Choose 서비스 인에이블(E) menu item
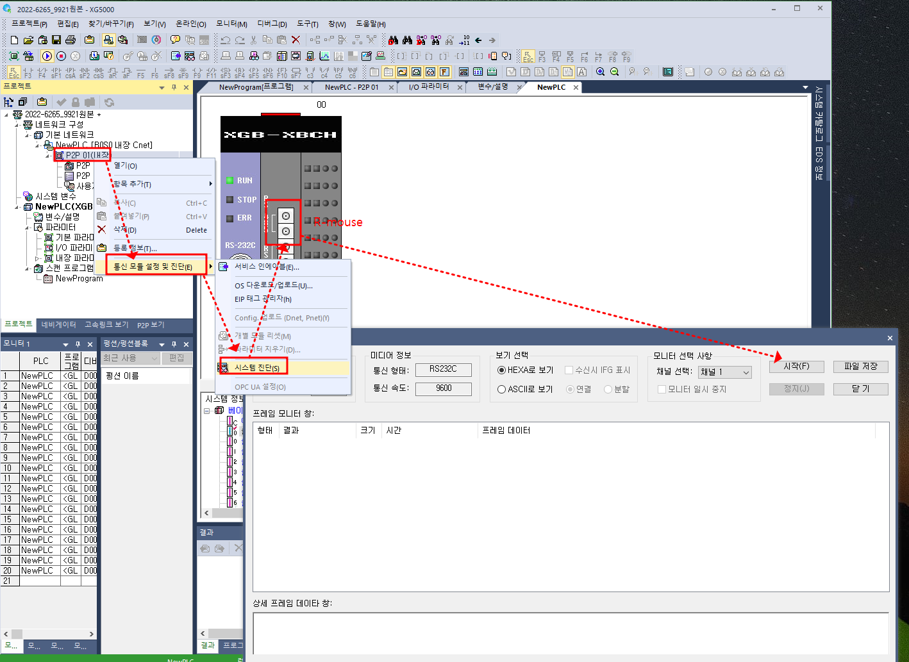Image resolution: width=909 pixels, height=662 pixels. click(285, 267)
